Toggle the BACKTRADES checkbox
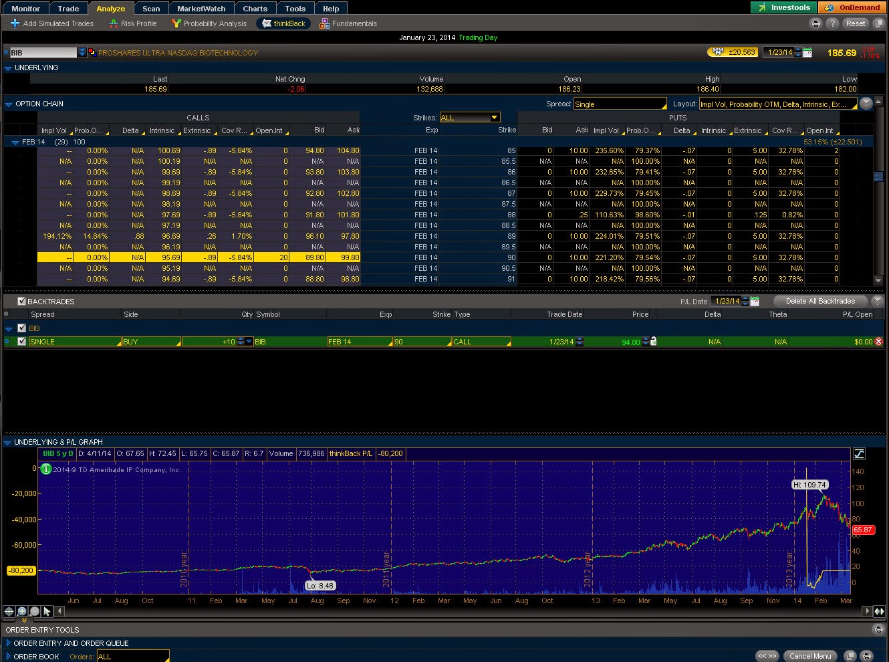The width and height of the screenshot is (889, 662). [21, 302]
